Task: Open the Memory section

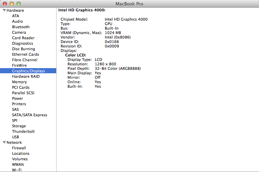Action: (19, 82)
